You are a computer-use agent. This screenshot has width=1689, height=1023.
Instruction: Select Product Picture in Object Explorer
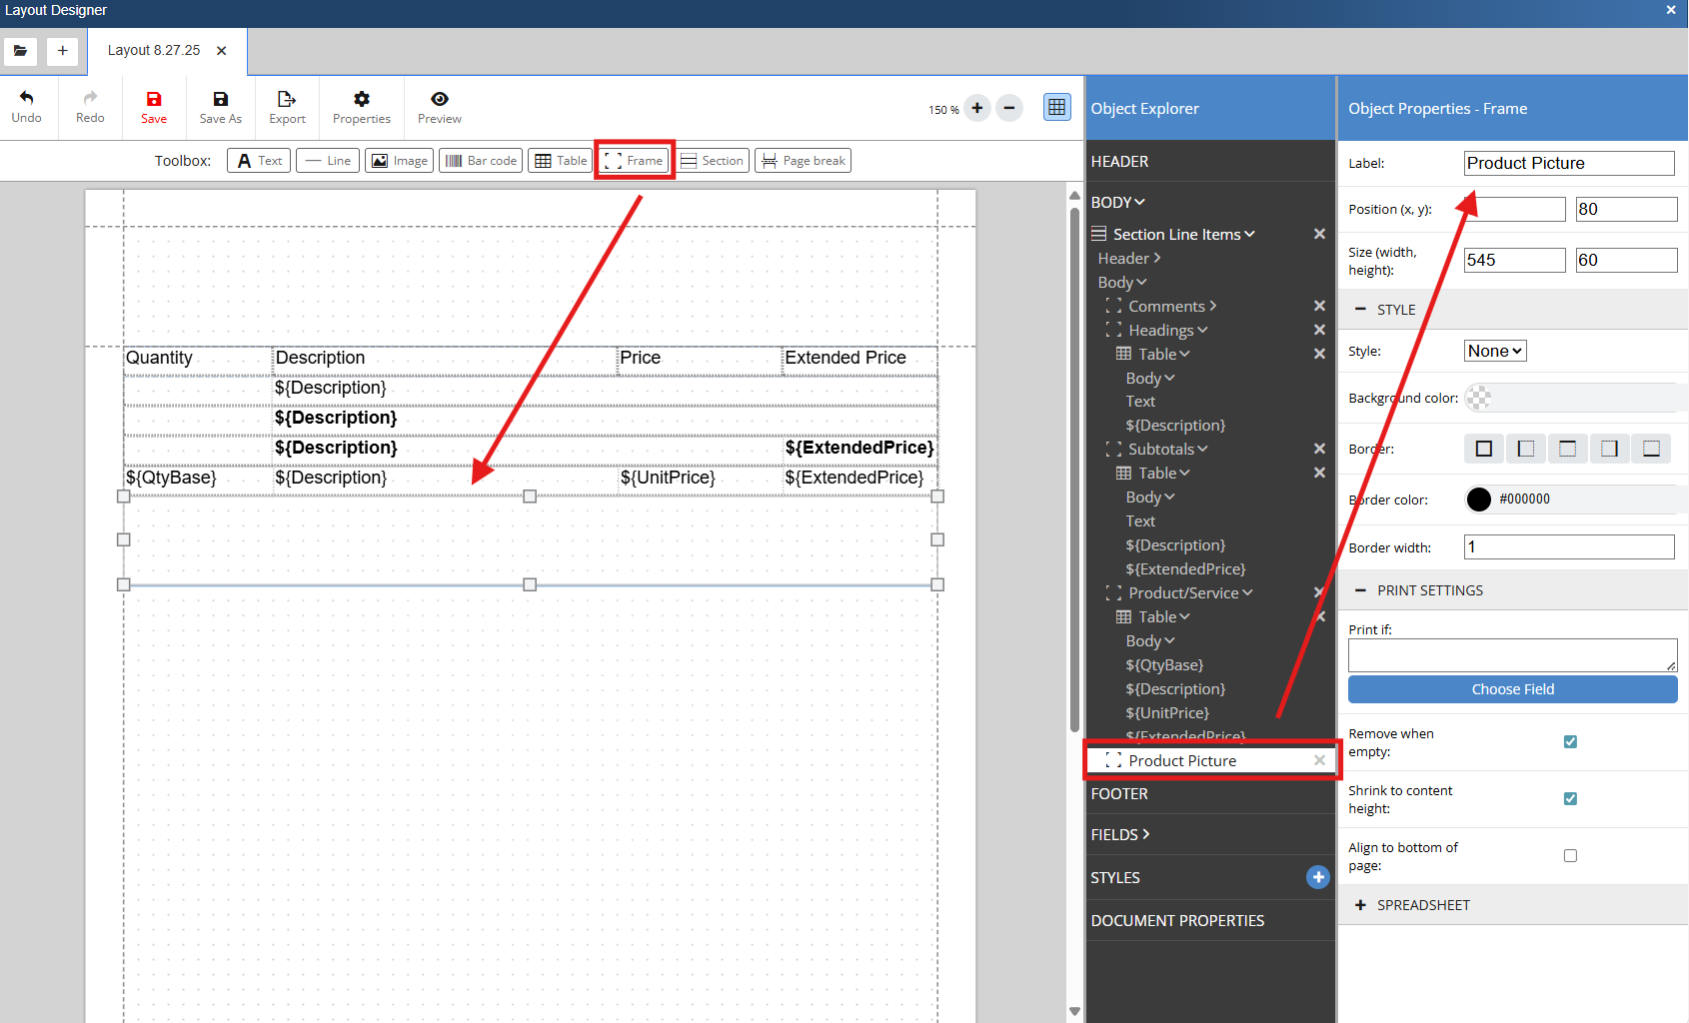coord(1182,761)
